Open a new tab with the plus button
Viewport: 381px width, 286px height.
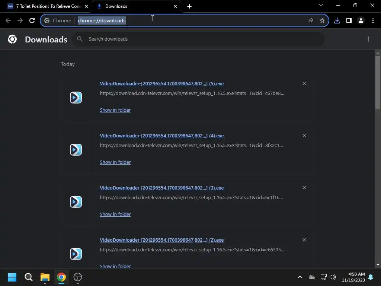[x=189, y=6]
